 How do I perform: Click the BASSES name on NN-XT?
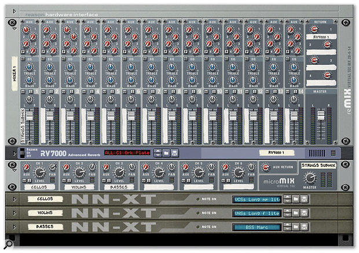click(45, 227)
